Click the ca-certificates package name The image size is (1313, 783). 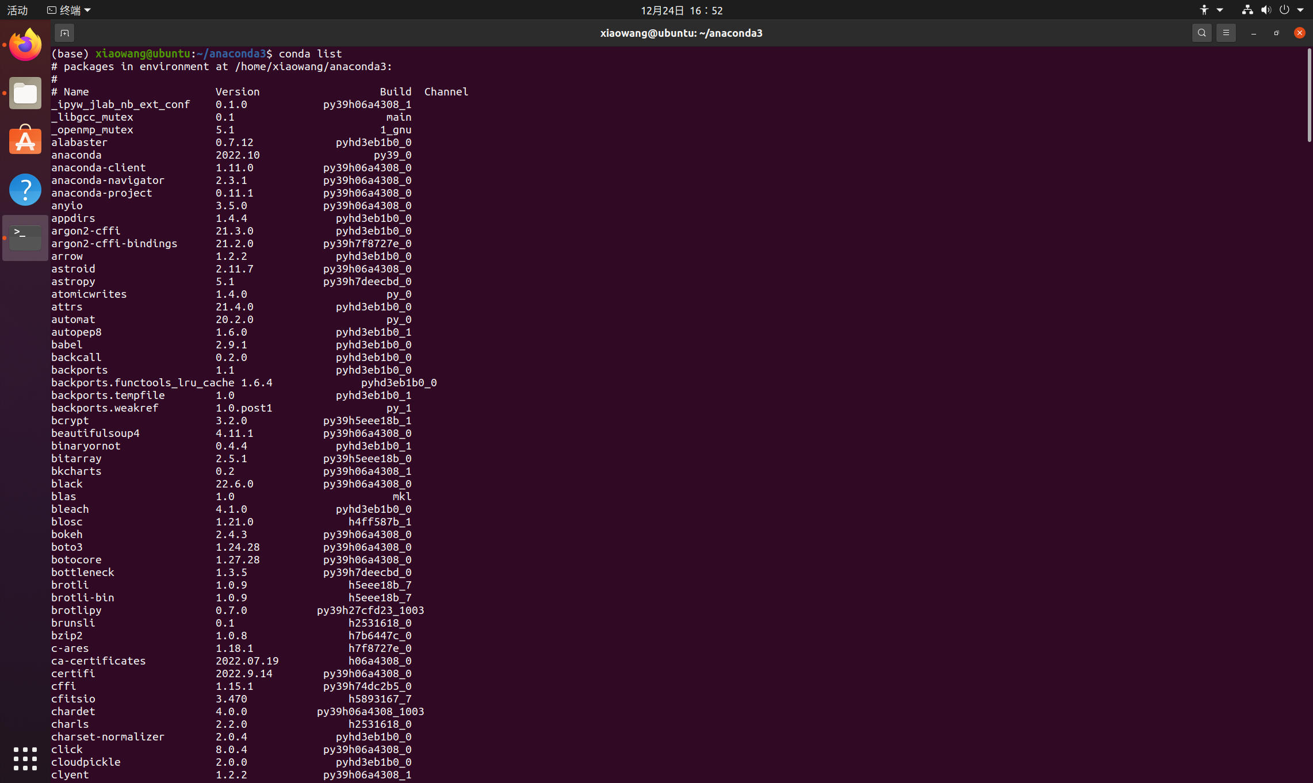(x=98, y=661)
